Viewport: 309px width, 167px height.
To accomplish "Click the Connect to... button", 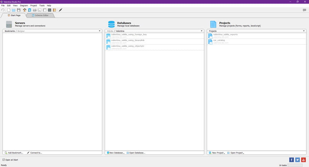I will point(34,153).
